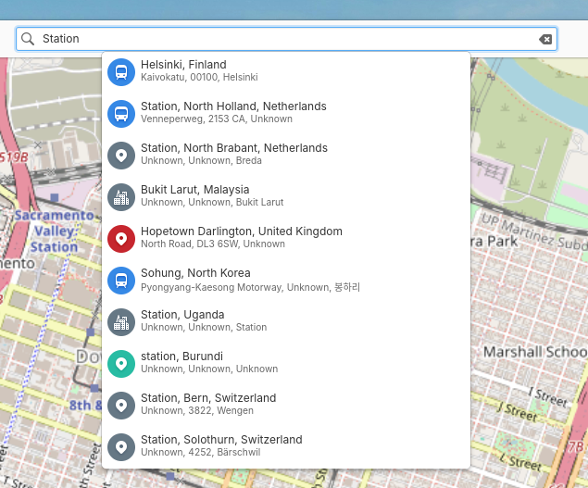Clear the search field text

coord(545,39)
